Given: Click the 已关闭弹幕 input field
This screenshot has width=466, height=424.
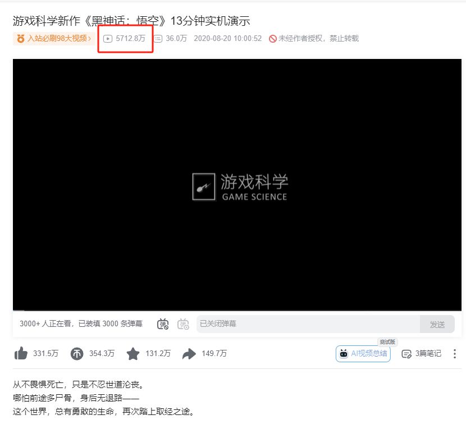Looking at the screenshot, I should (x=308, y=324).
